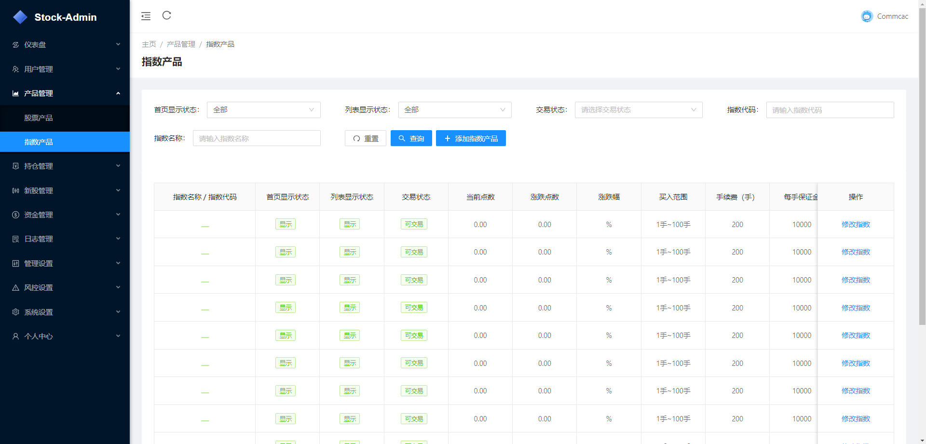
Task: Open the 列表显示状态 dropdown
Action: click(x=454, y=110)
